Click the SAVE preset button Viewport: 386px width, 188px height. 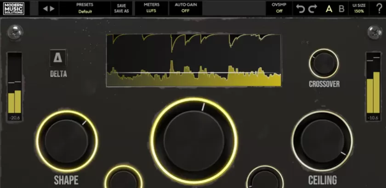(x=121, y=6)
